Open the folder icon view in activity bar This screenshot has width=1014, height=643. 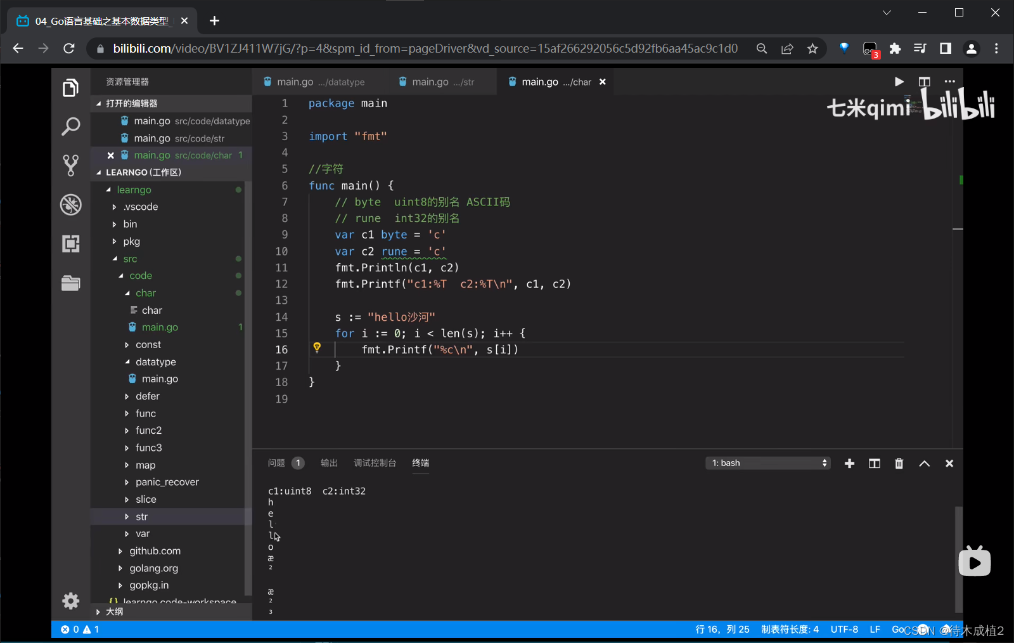pyautogui.click(x=70, y=283)
